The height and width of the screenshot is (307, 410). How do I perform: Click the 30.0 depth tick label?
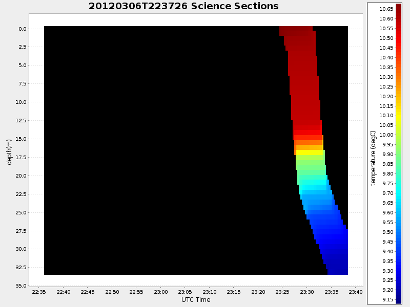point(21,249)
